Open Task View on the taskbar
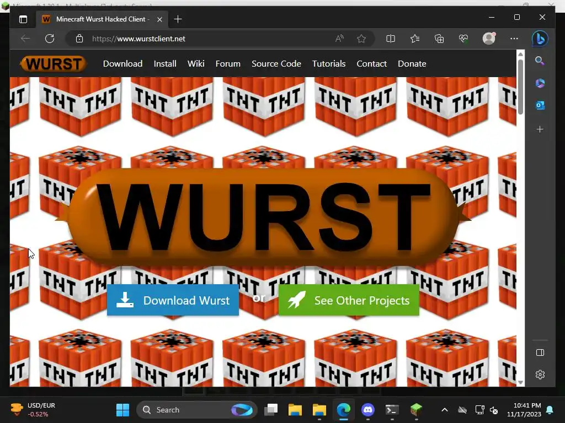Image resolution: width=565 pixels, height=423 pixels. coord(271,410)
